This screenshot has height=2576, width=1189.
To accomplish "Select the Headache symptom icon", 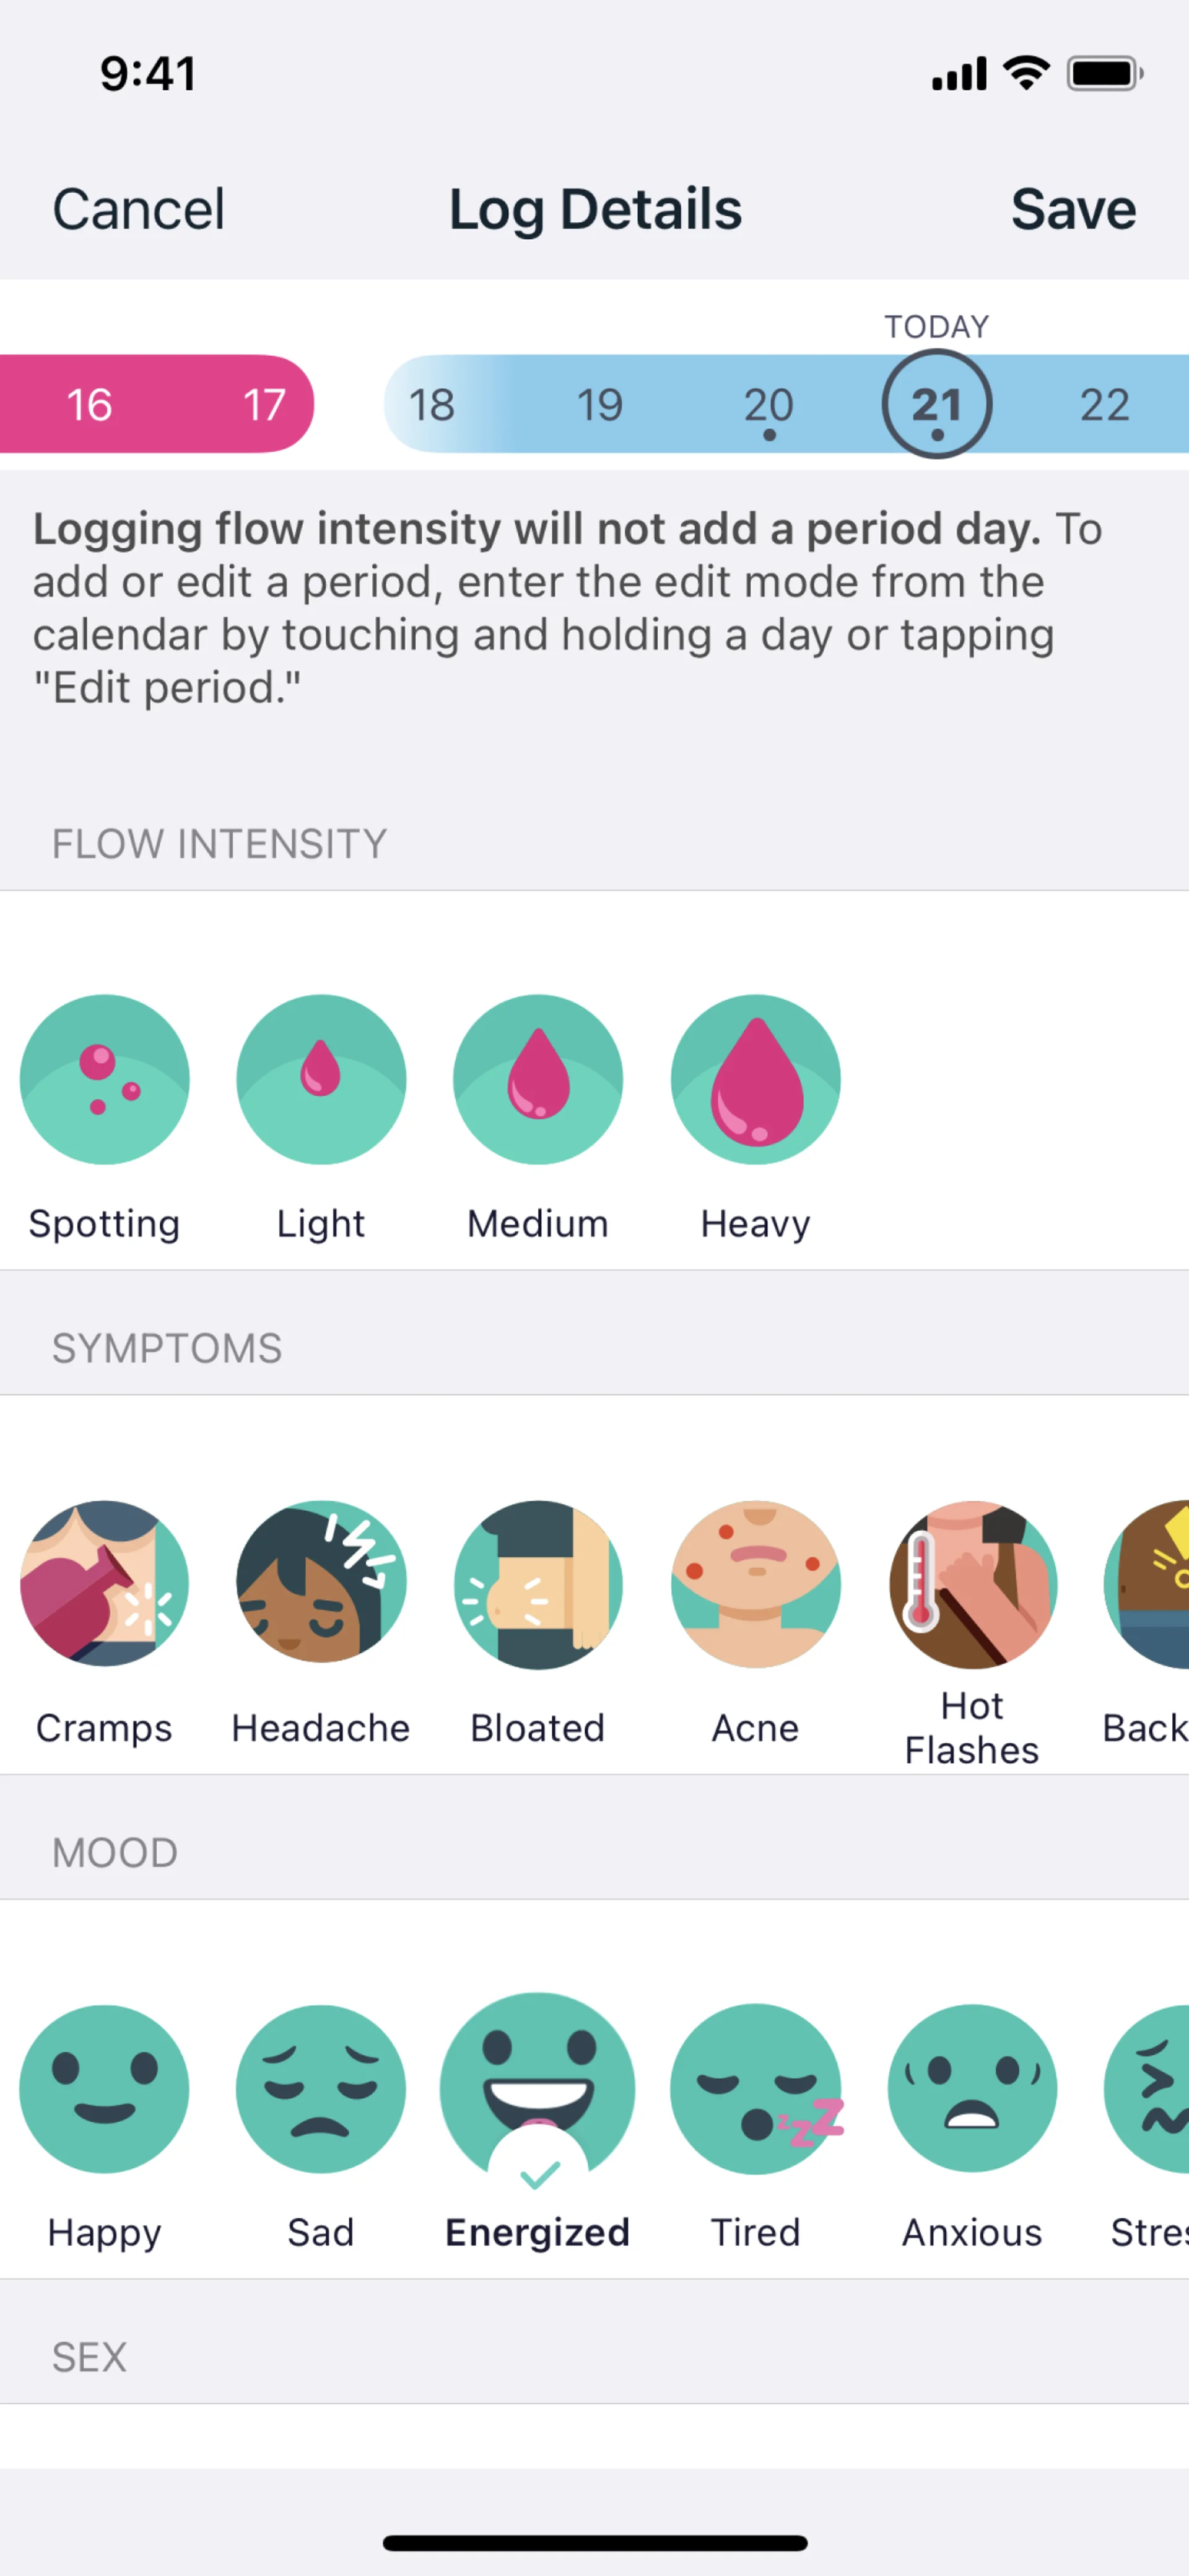I will pos(321,1584).
